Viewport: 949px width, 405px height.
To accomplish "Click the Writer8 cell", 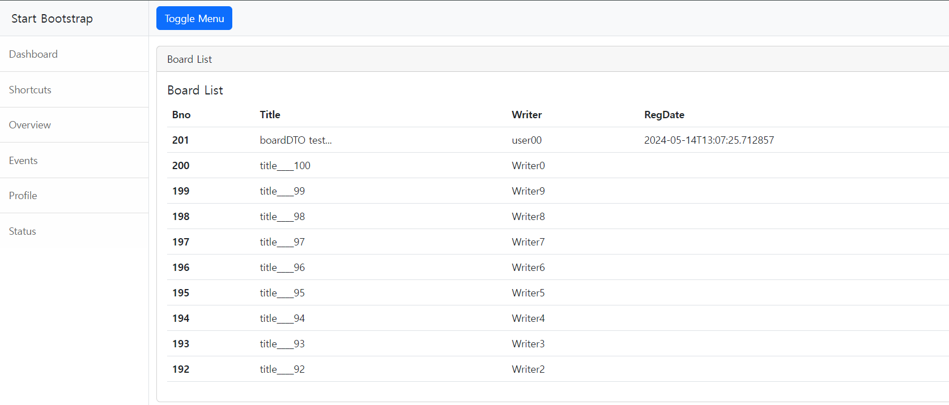I will pos(529,217).
